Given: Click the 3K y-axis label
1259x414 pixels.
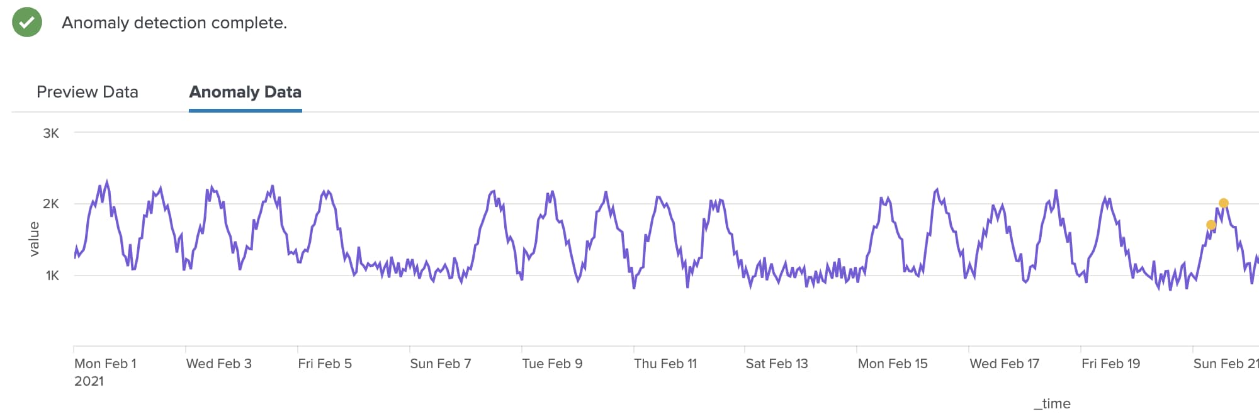Looking at the screenshot, I should coord(51,133).
